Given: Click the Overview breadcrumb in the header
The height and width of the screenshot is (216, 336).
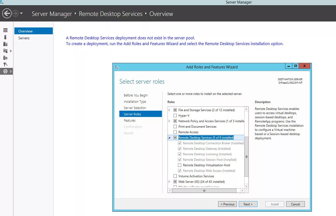Looking at the screenshot, I should (x=161, y=14).
